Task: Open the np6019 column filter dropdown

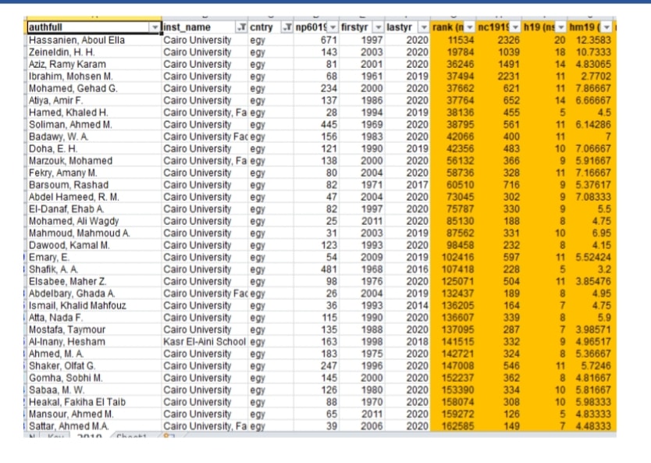Action: coord(333,27)
